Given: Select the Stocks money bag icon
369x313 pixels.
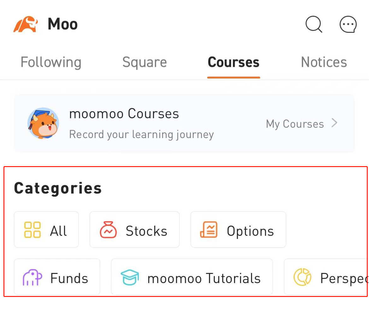Looking at the screenshot, I should pos(108,230).
